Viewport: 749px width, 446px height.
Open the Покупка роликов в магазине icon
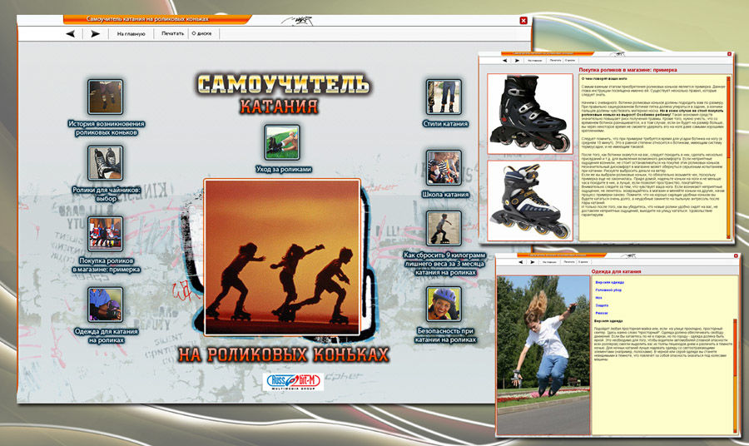coord(106,234)
